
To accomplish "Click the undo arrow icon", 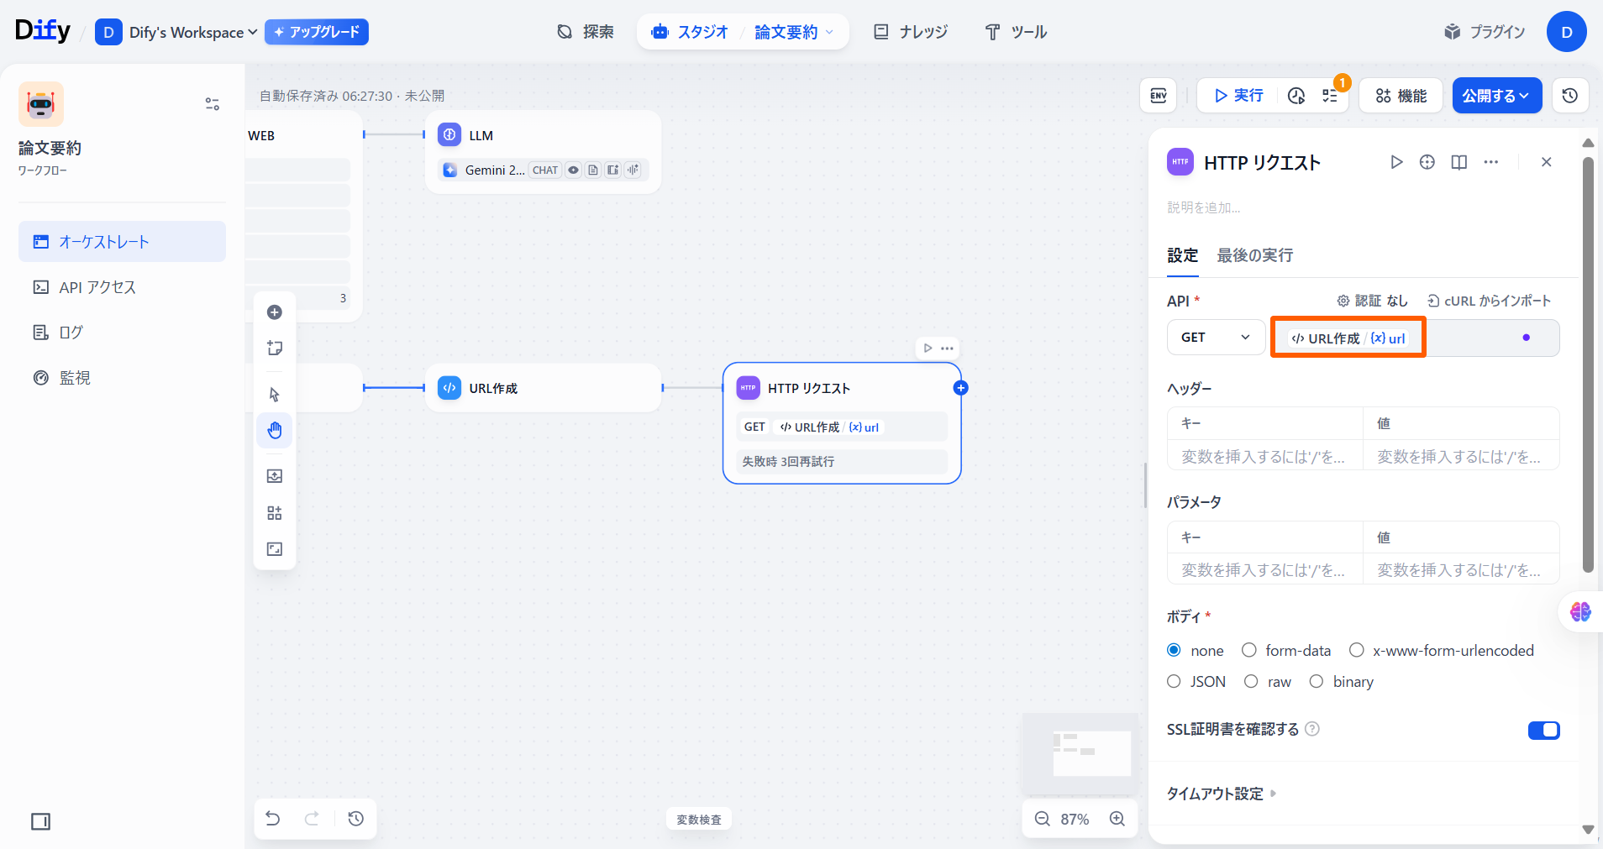I will click(x=273, y=819).
